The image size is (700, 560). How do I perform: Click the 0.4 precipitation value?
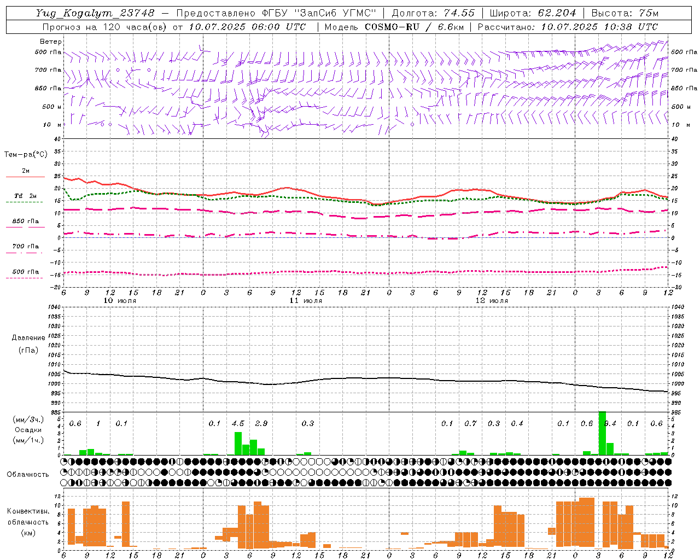tap(517, 424)
